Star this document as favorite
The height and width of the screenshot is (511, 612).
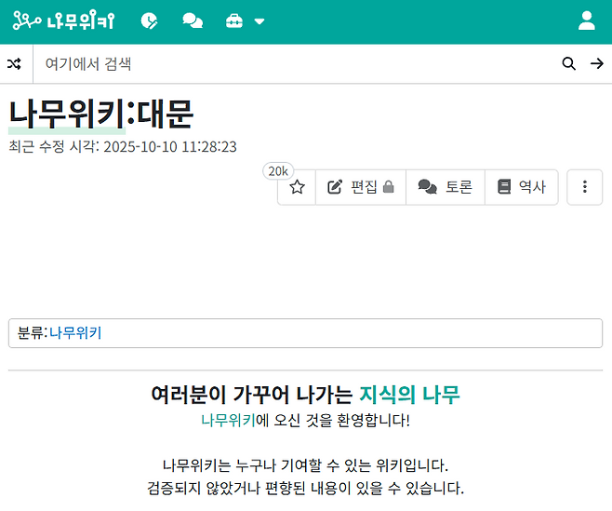click(297, 187)
